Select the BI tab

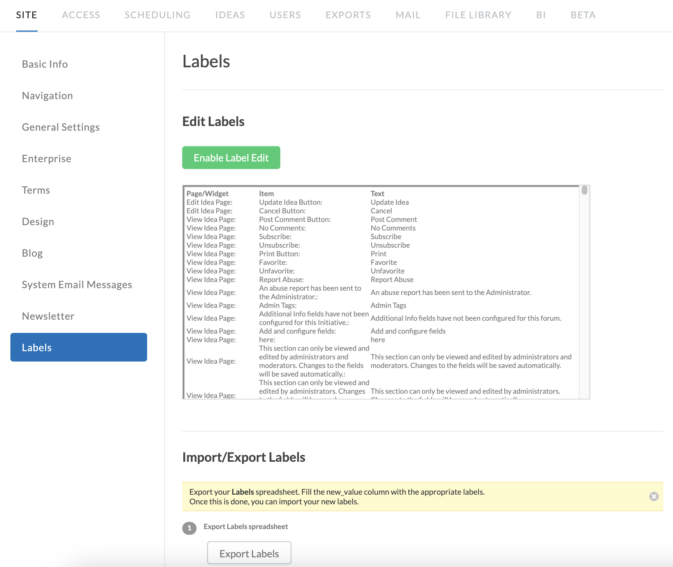pyautogui.click(x=541, y=15)
